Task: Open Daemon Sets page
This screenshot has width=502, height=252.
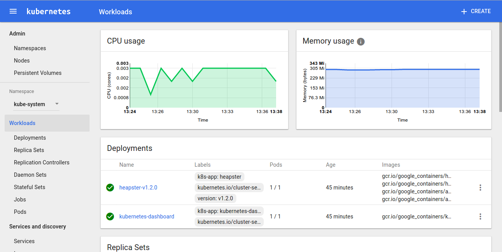Action: click(30, 175)
